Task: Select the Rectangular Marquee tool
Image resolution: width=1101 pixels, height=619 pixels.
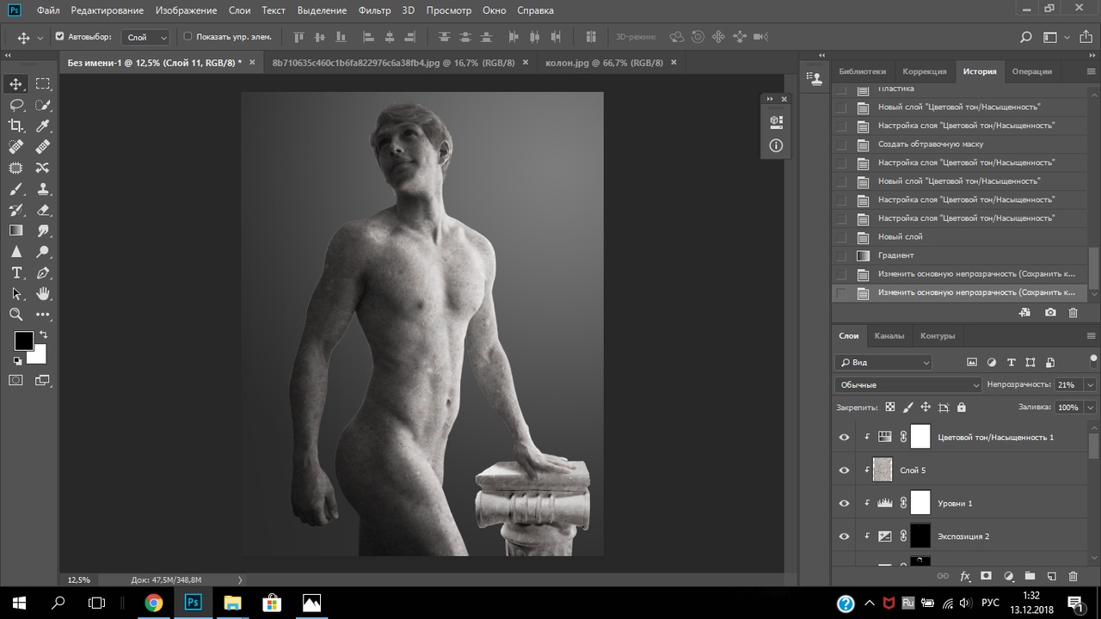Action: (x=43, y=83)
